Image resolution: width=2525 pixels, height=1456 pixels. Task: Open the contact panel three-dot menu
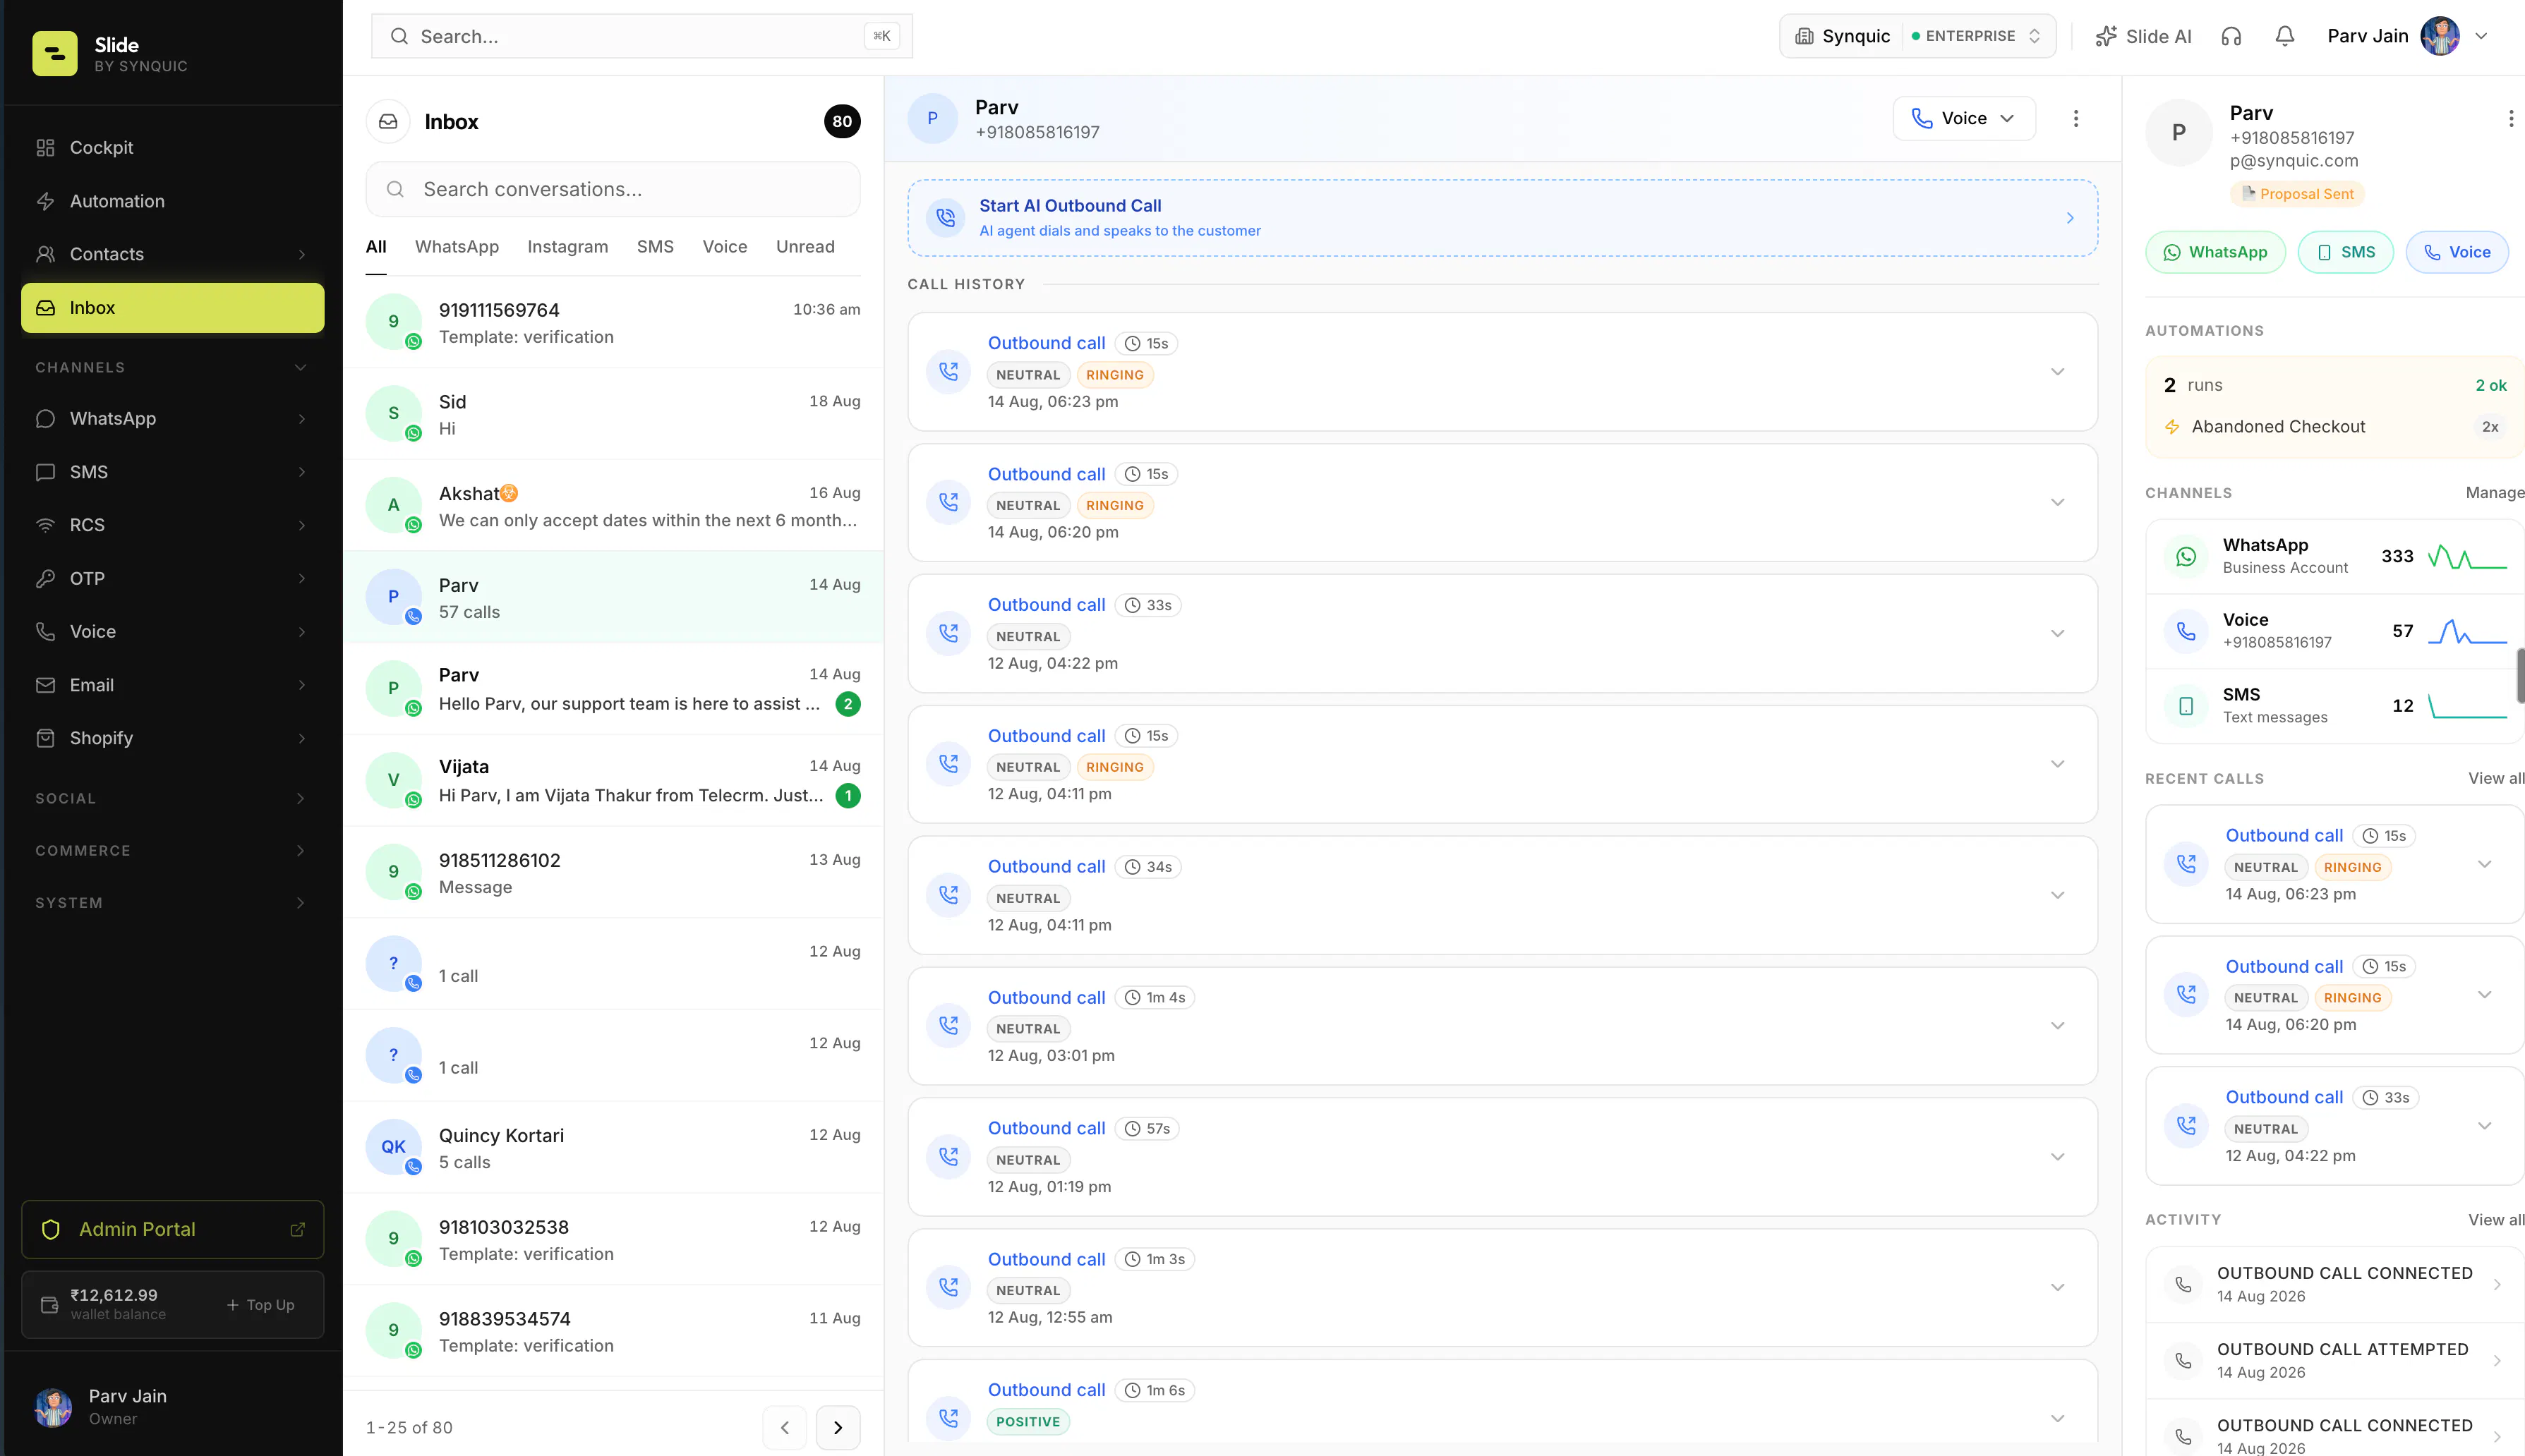point(2510,118)
